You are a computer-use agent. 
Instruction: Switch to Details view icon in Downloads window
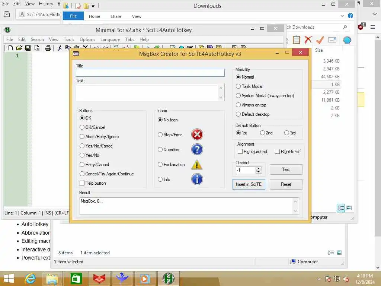341,208
